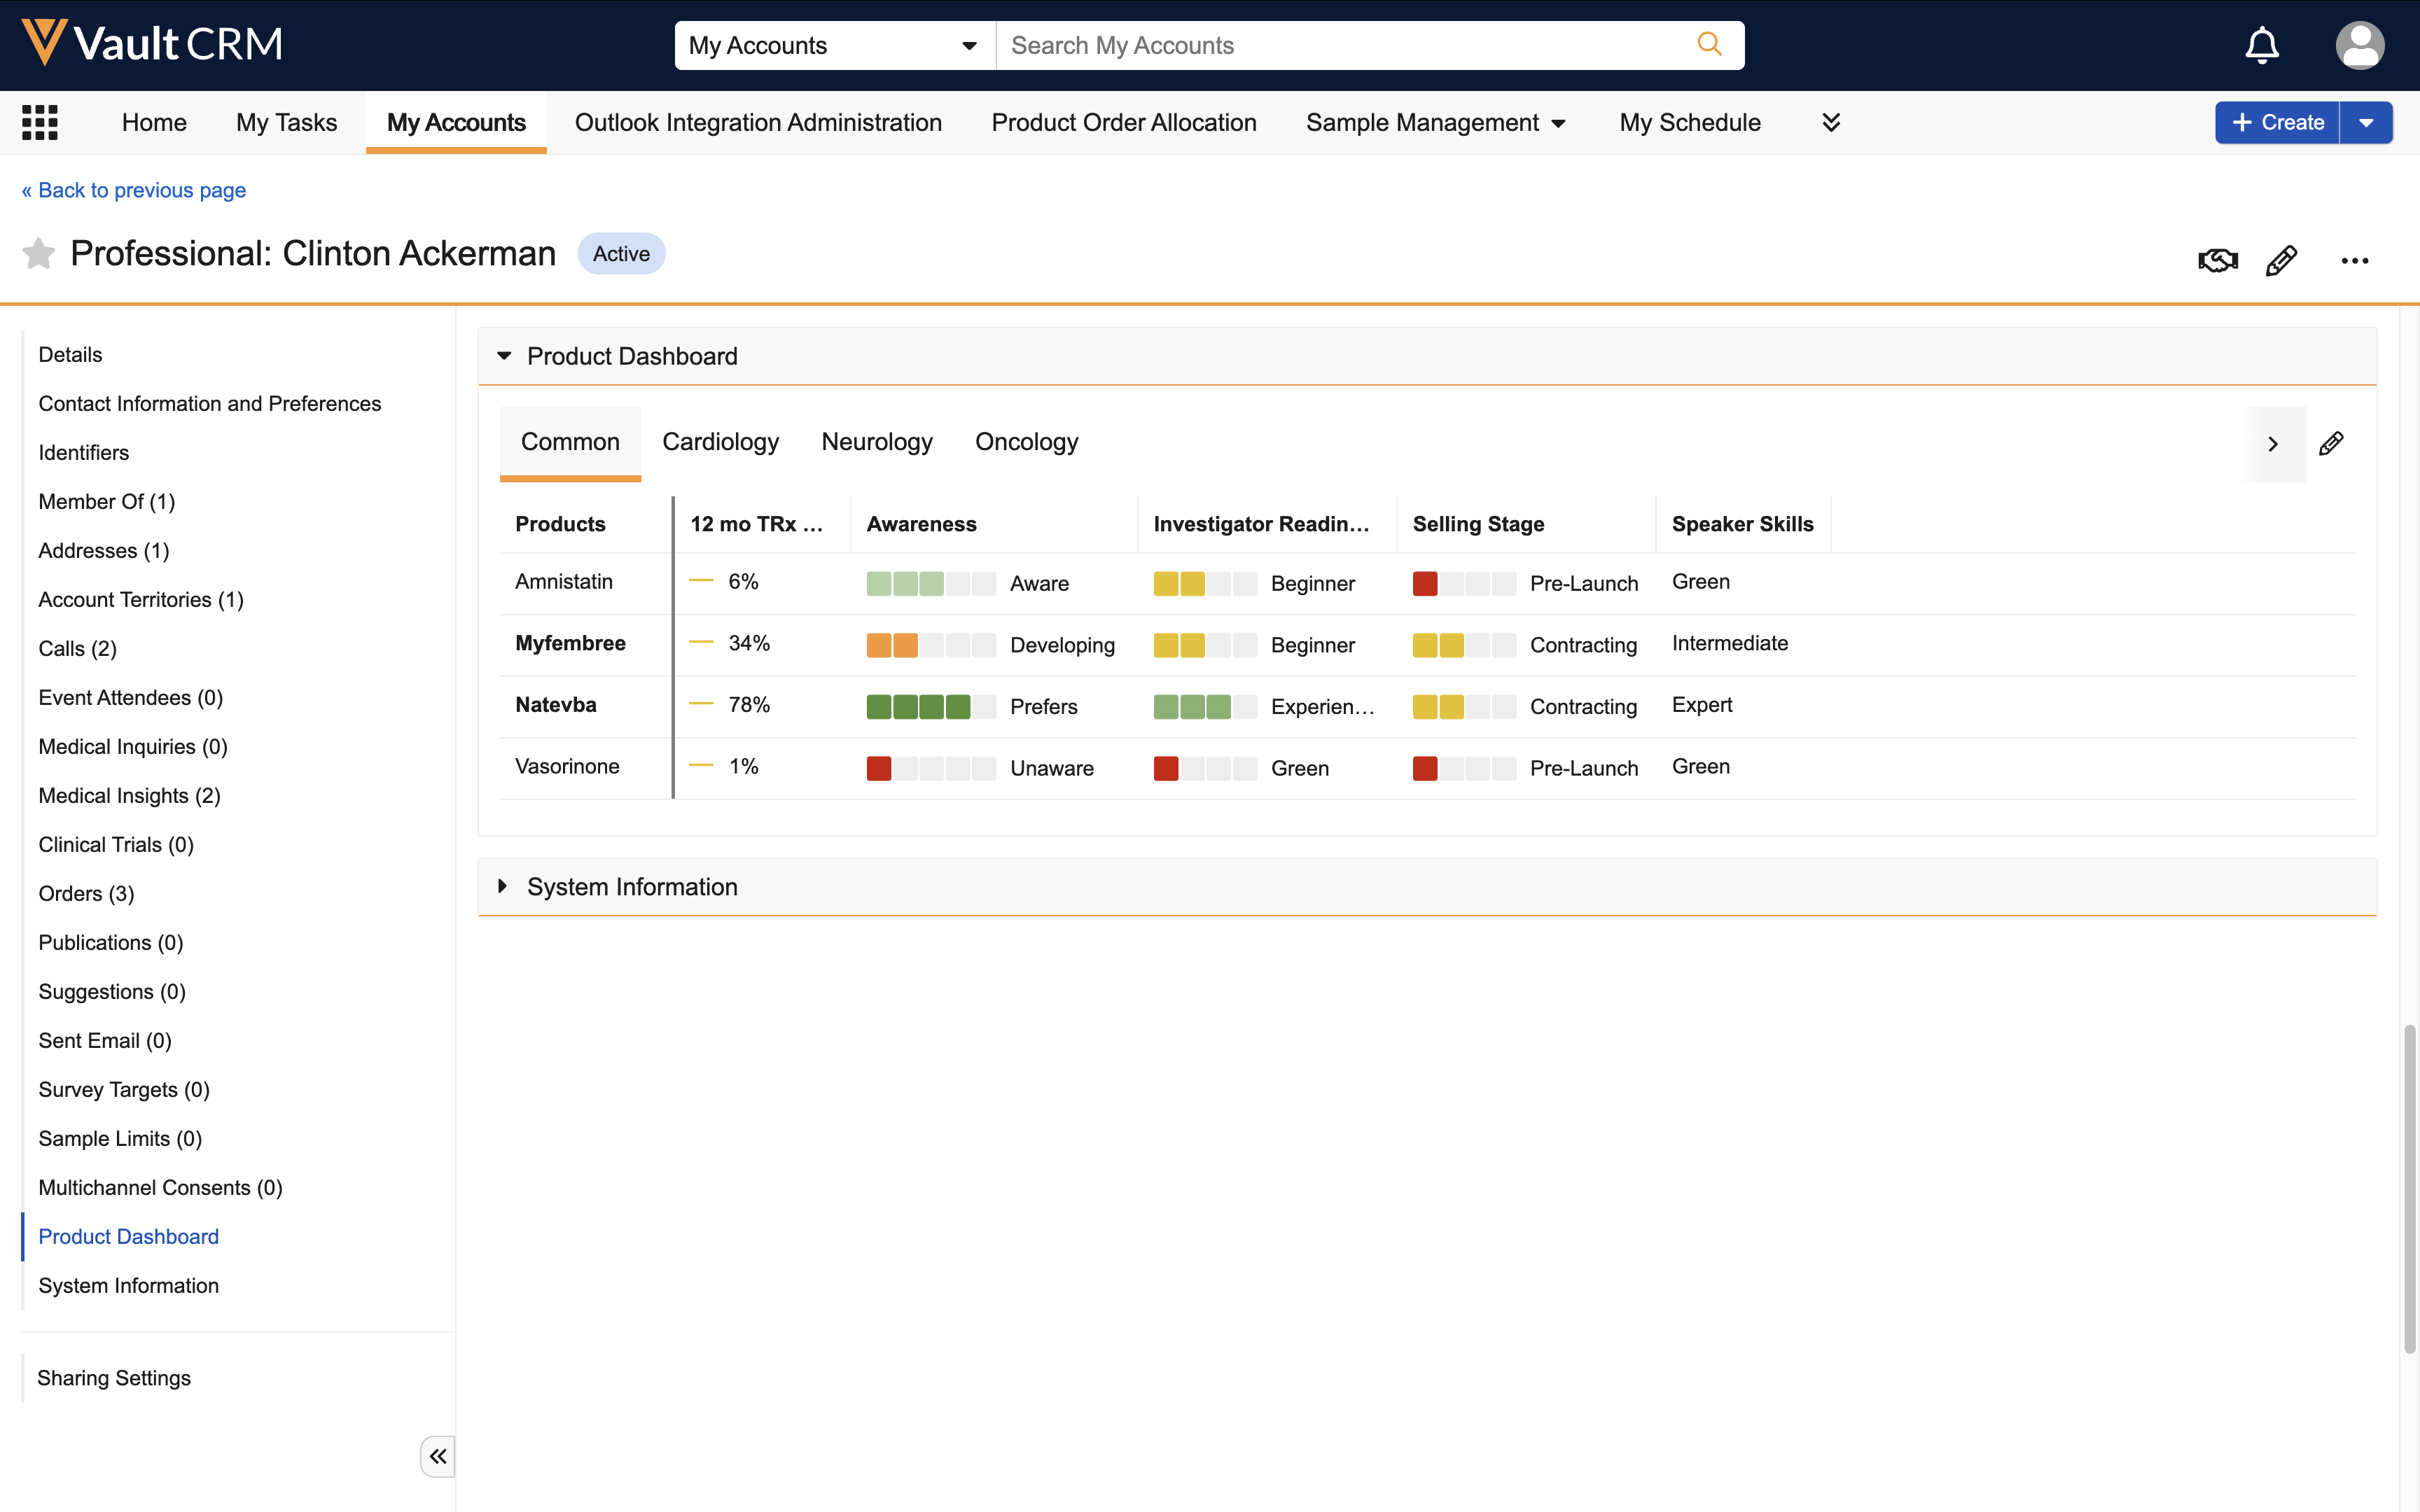Collapse the sidebar with double-chevron button
Viewport: 2420px width, 1512px height.
pos(437,1456)
